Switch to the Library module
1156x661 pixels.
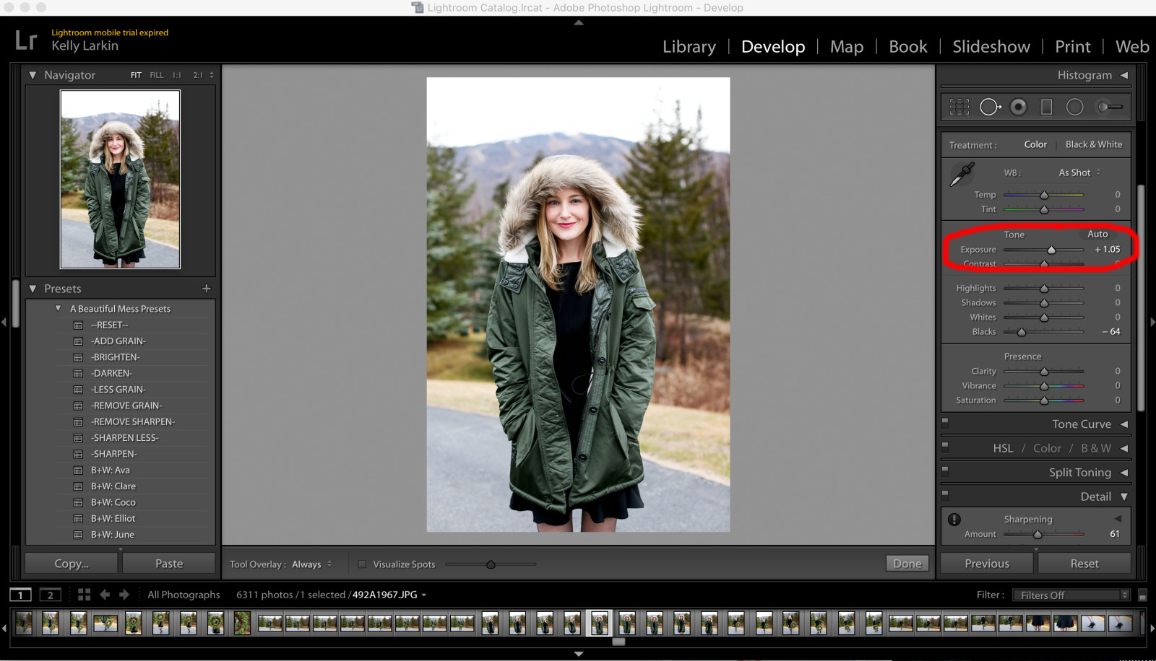689,46
